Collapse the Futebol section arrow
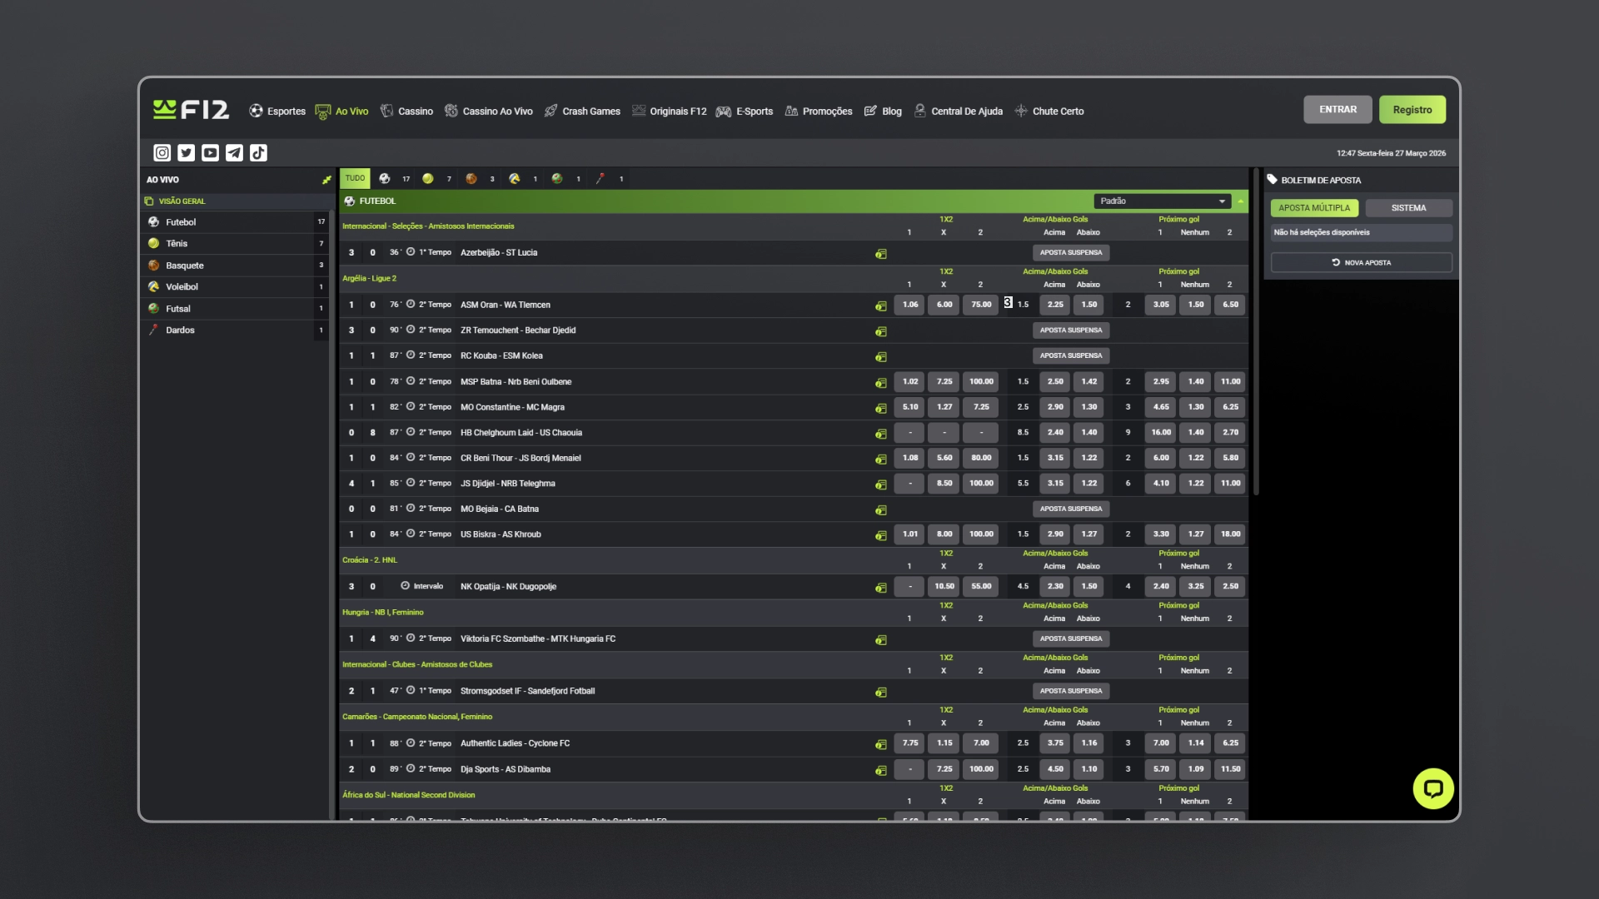The width and height of the screenshot is (1599, 899). point(1240,201)
